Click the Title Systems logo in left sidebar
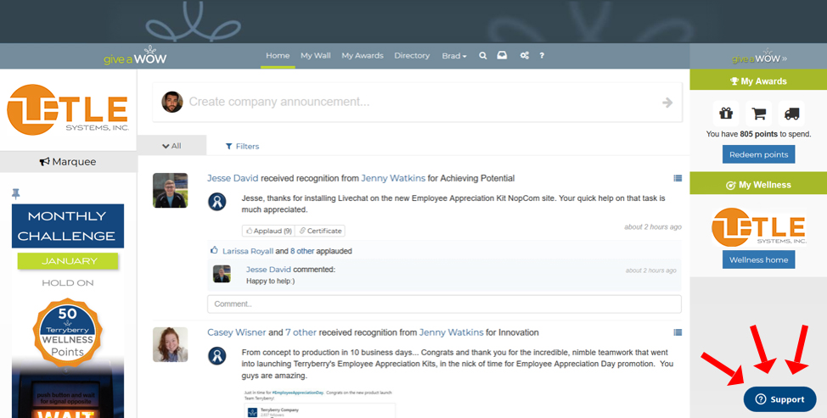The image size is (827, 418). point(68,109)
